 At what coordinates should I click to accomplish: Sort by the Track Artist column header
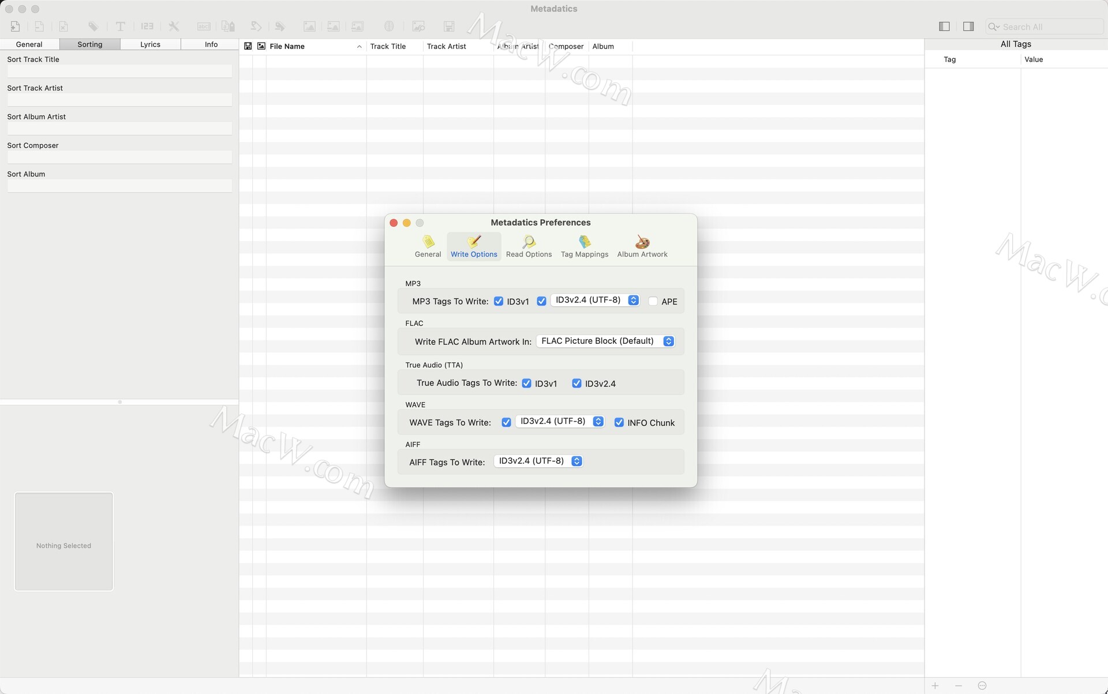446,46
